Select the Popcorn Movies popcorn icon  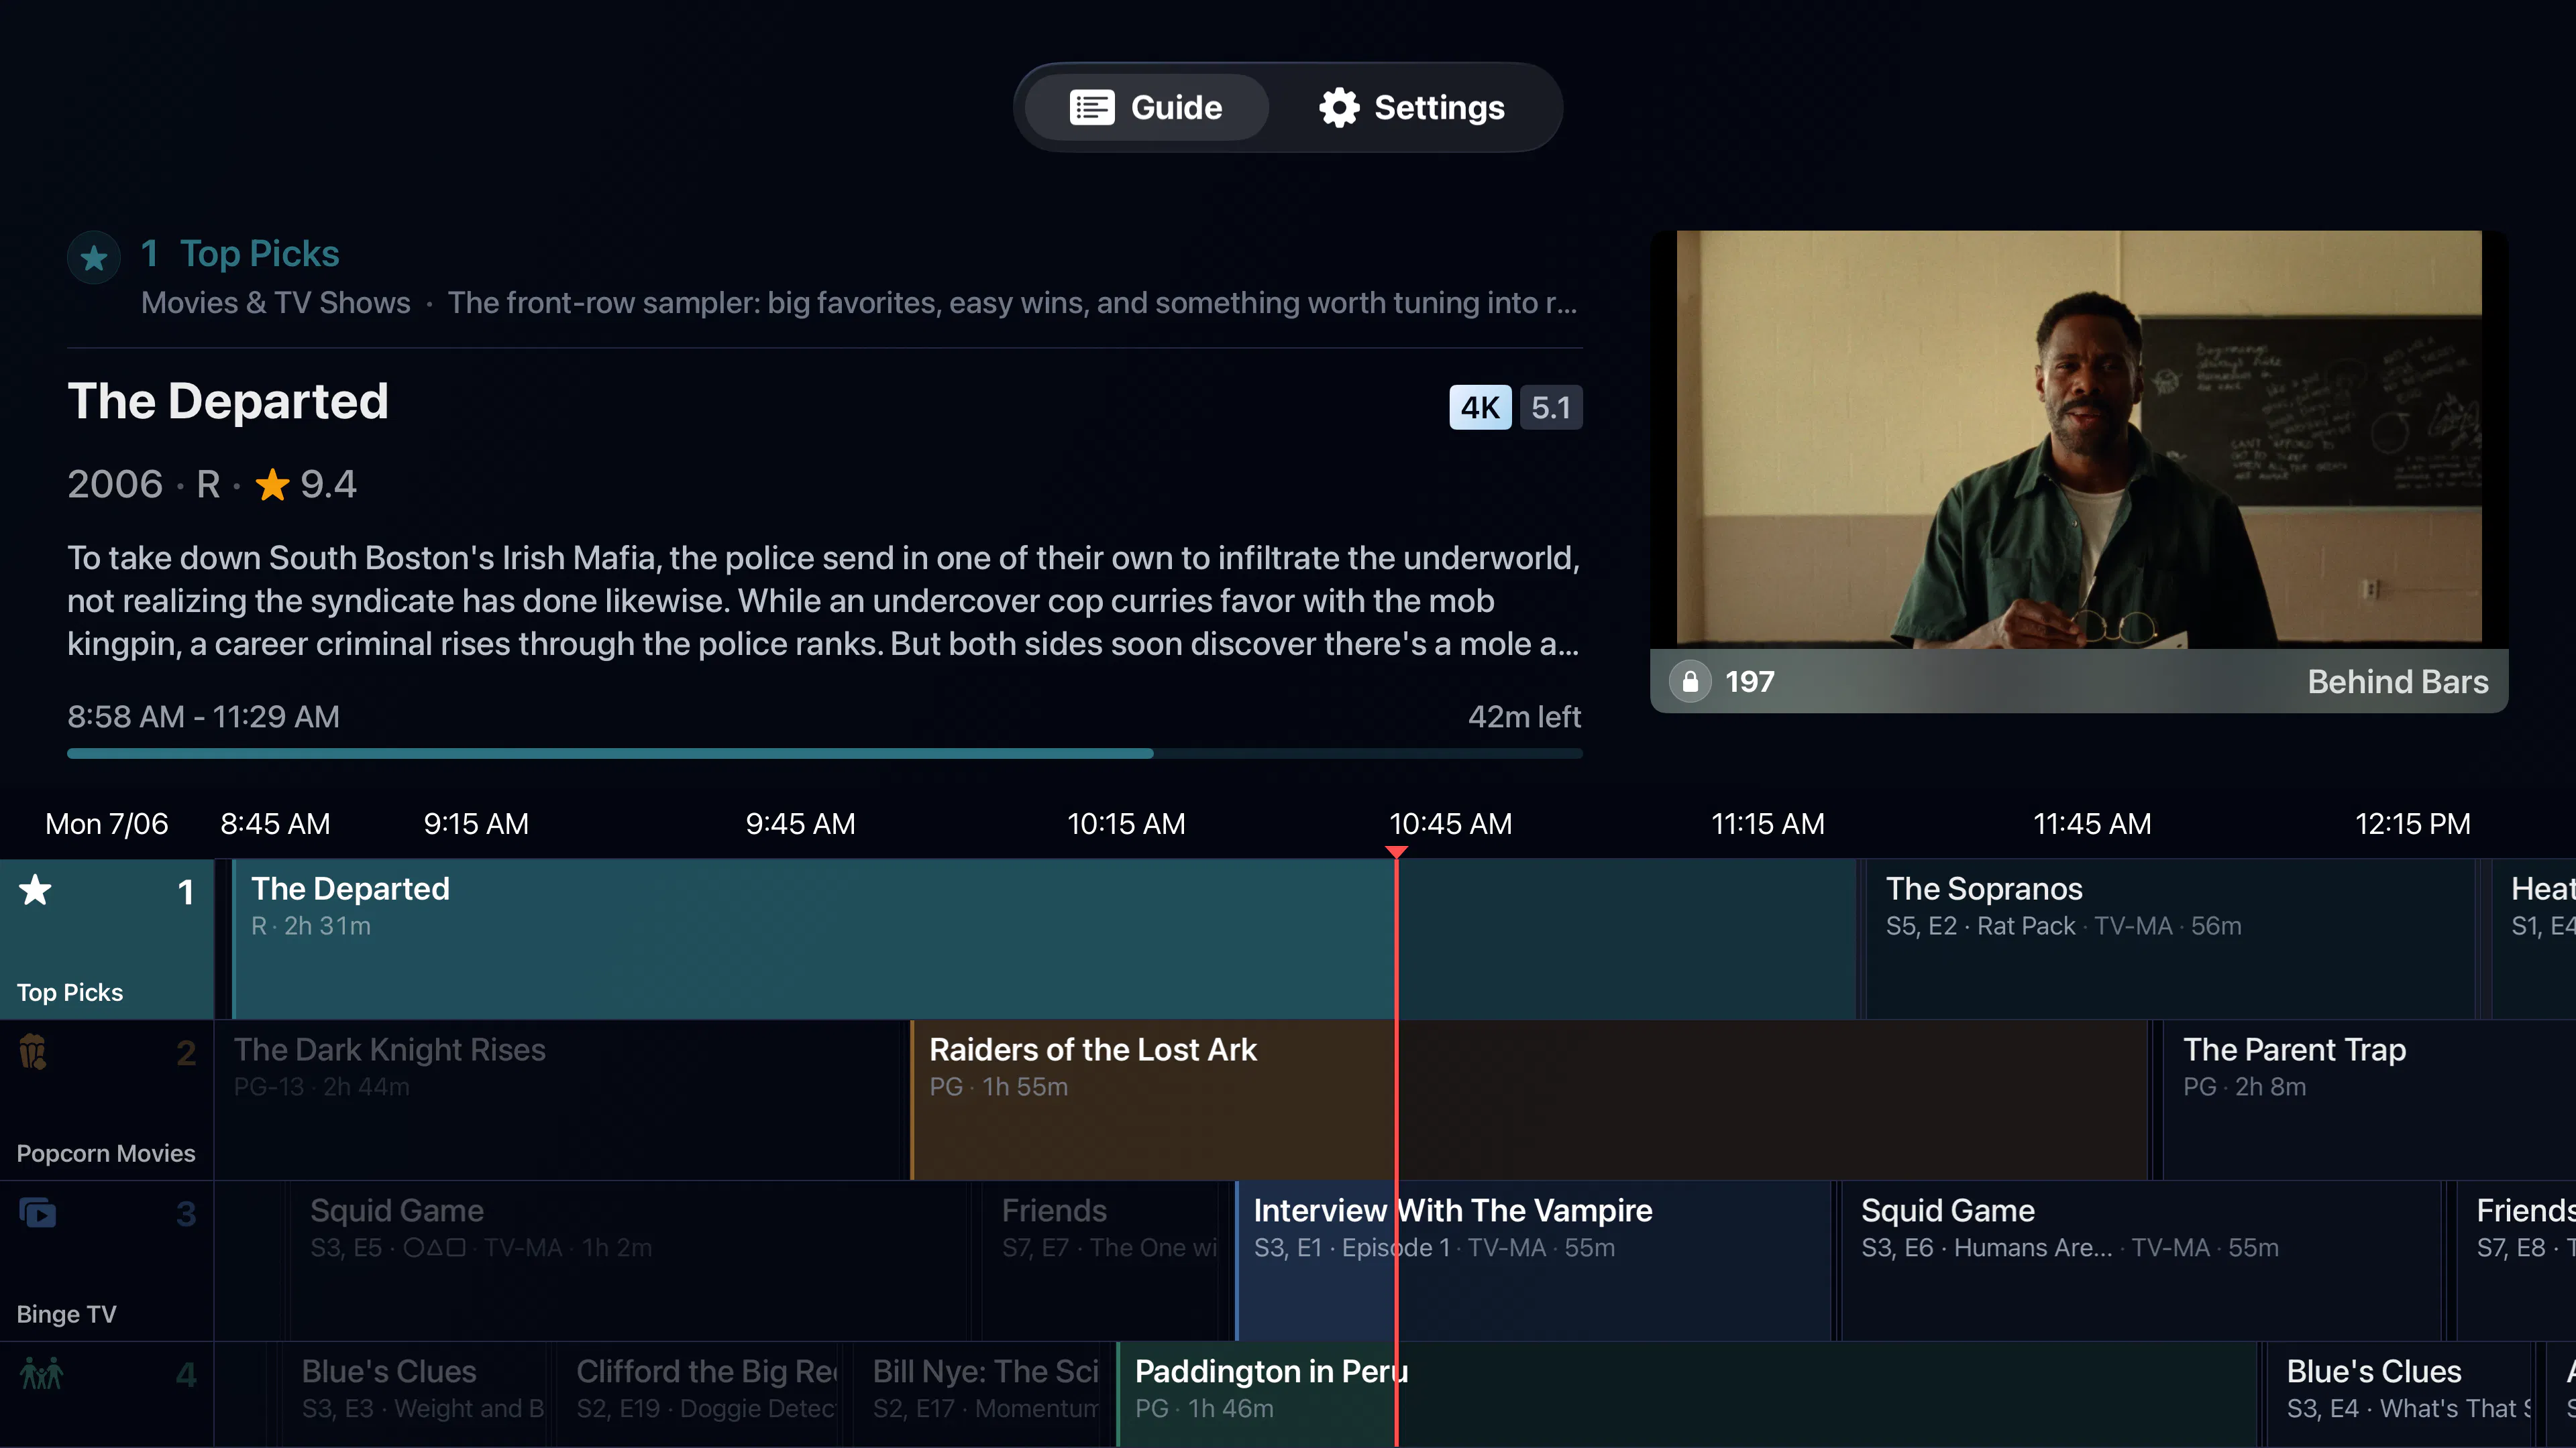[x=33, y=1051]
